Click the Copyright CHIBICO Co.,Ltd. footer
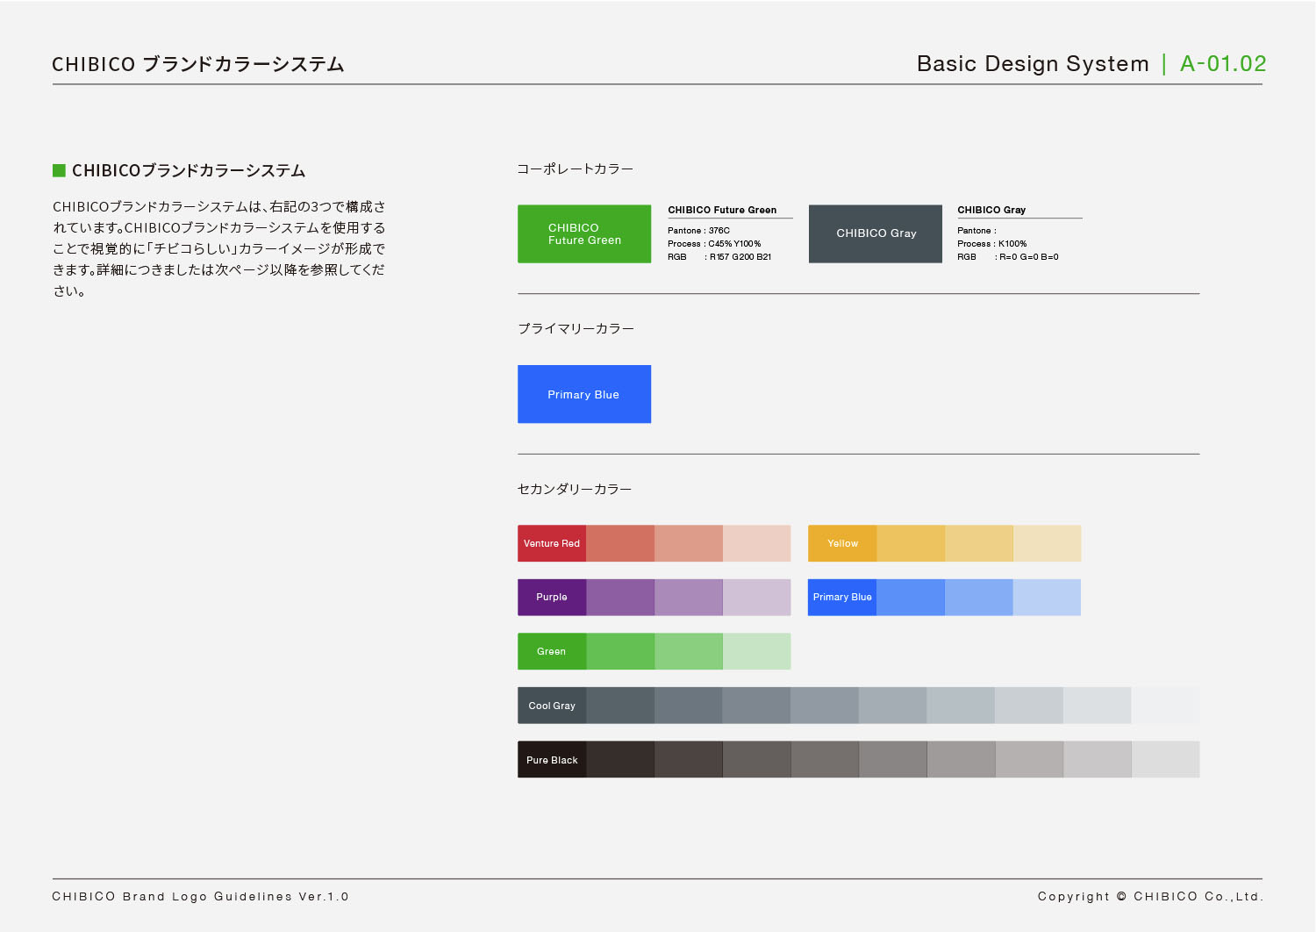Image resolution: width=1316 pixels, height=932 pixels. click(1150, 896)
